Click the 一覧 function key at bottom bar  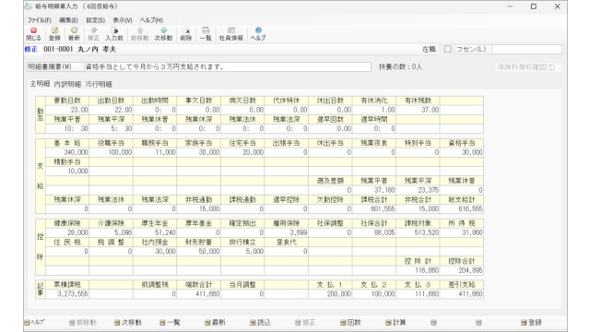click(x=170, y=323)
